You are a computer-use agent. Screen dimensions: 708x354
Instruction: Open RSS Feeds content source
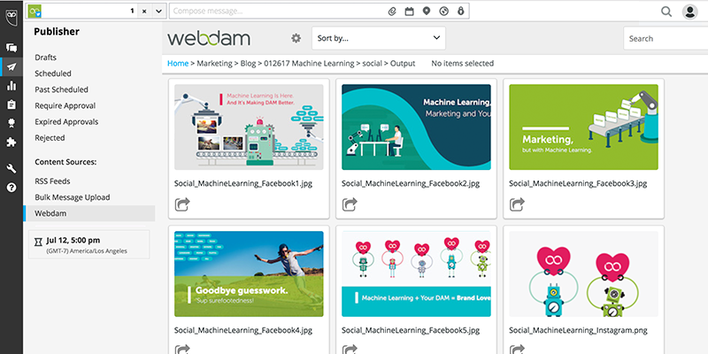tap(52, 181)
